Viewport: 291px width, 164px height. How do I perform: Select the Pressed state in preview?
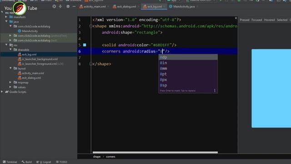click(x=245, y=20)
